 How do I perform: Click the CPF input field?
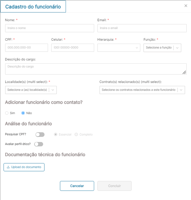26,48
